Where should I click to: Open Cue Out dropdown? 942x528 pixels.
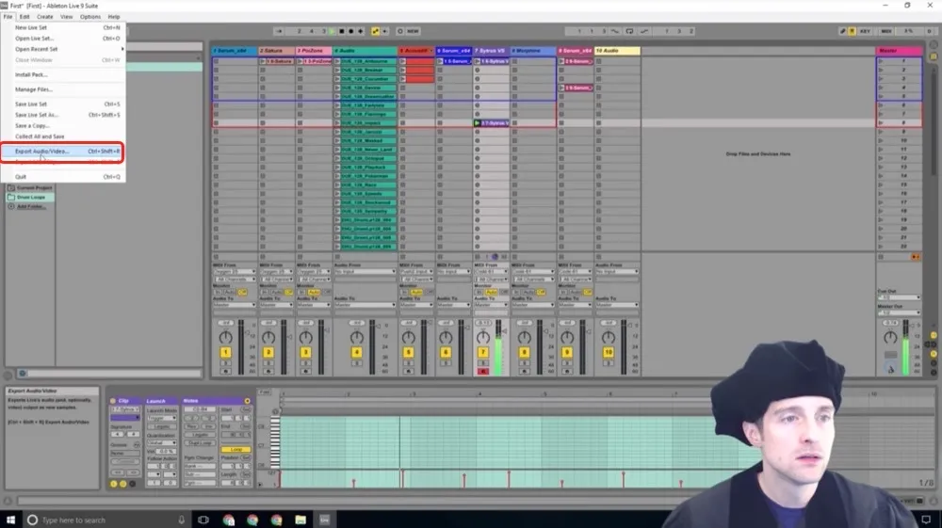899,297
